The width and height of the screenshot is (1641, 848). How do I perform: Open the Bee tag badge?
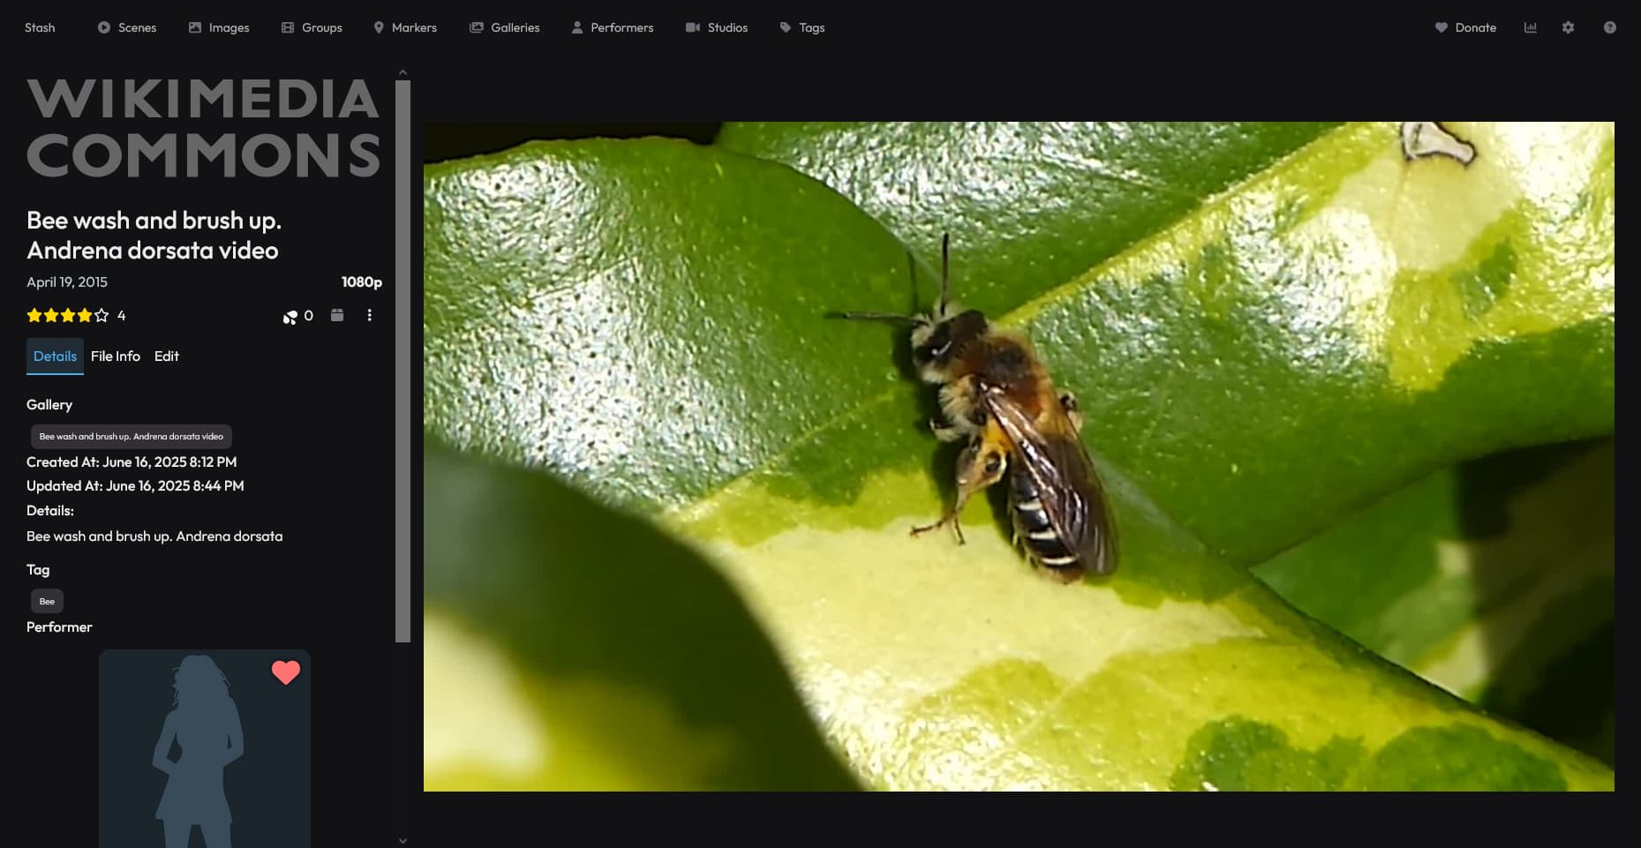coord(47,601)
